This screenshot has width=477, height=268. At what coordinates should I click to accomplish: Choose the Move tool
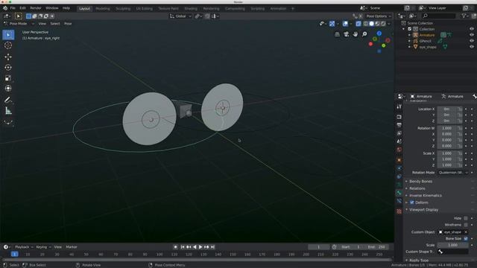pyautogui.click(x=8, y=57)
